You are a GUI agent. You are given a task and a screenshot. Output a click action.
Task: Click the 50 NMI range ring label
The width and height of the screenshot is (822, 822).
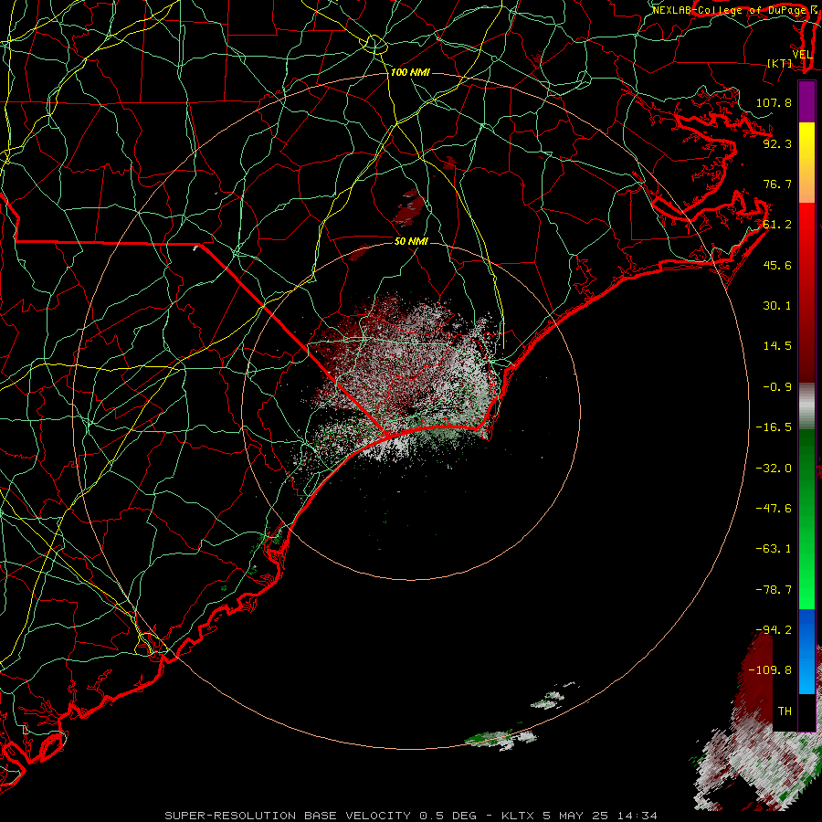[411, 241]
